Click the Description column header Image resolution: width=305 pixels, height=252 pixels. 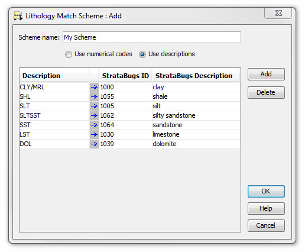[x=54, y=76]
